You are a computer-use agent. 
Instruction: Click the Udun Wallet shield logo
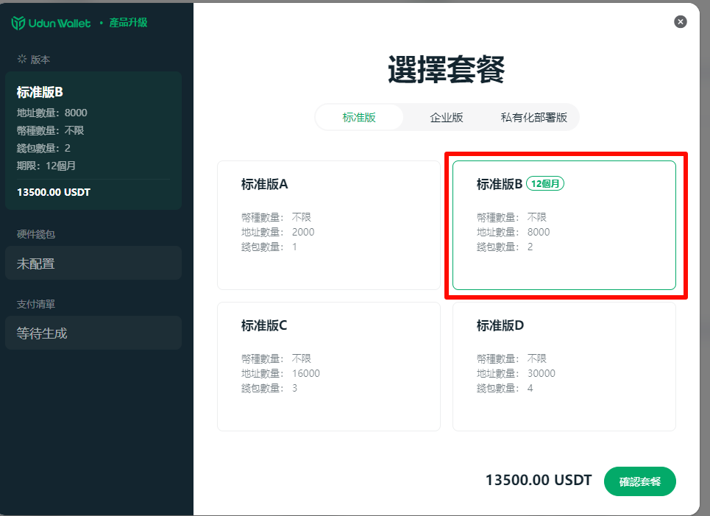pyautogui.click(x=18, y=23)
